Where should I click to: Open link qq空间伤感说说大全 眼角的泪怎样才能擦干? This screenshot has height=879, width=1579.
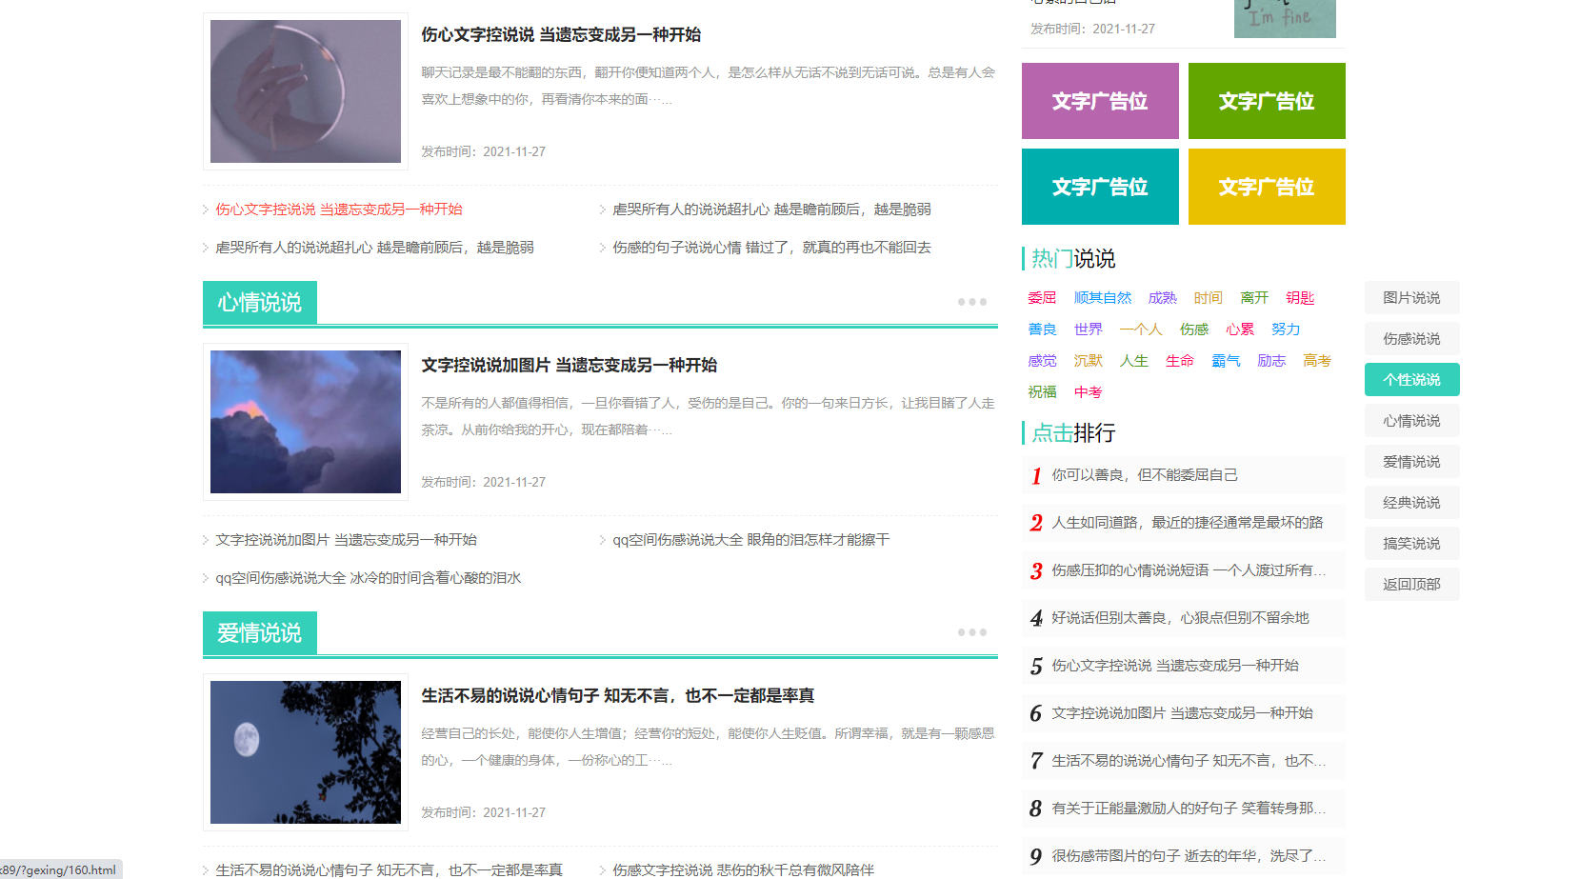click(x=750, y=539)
